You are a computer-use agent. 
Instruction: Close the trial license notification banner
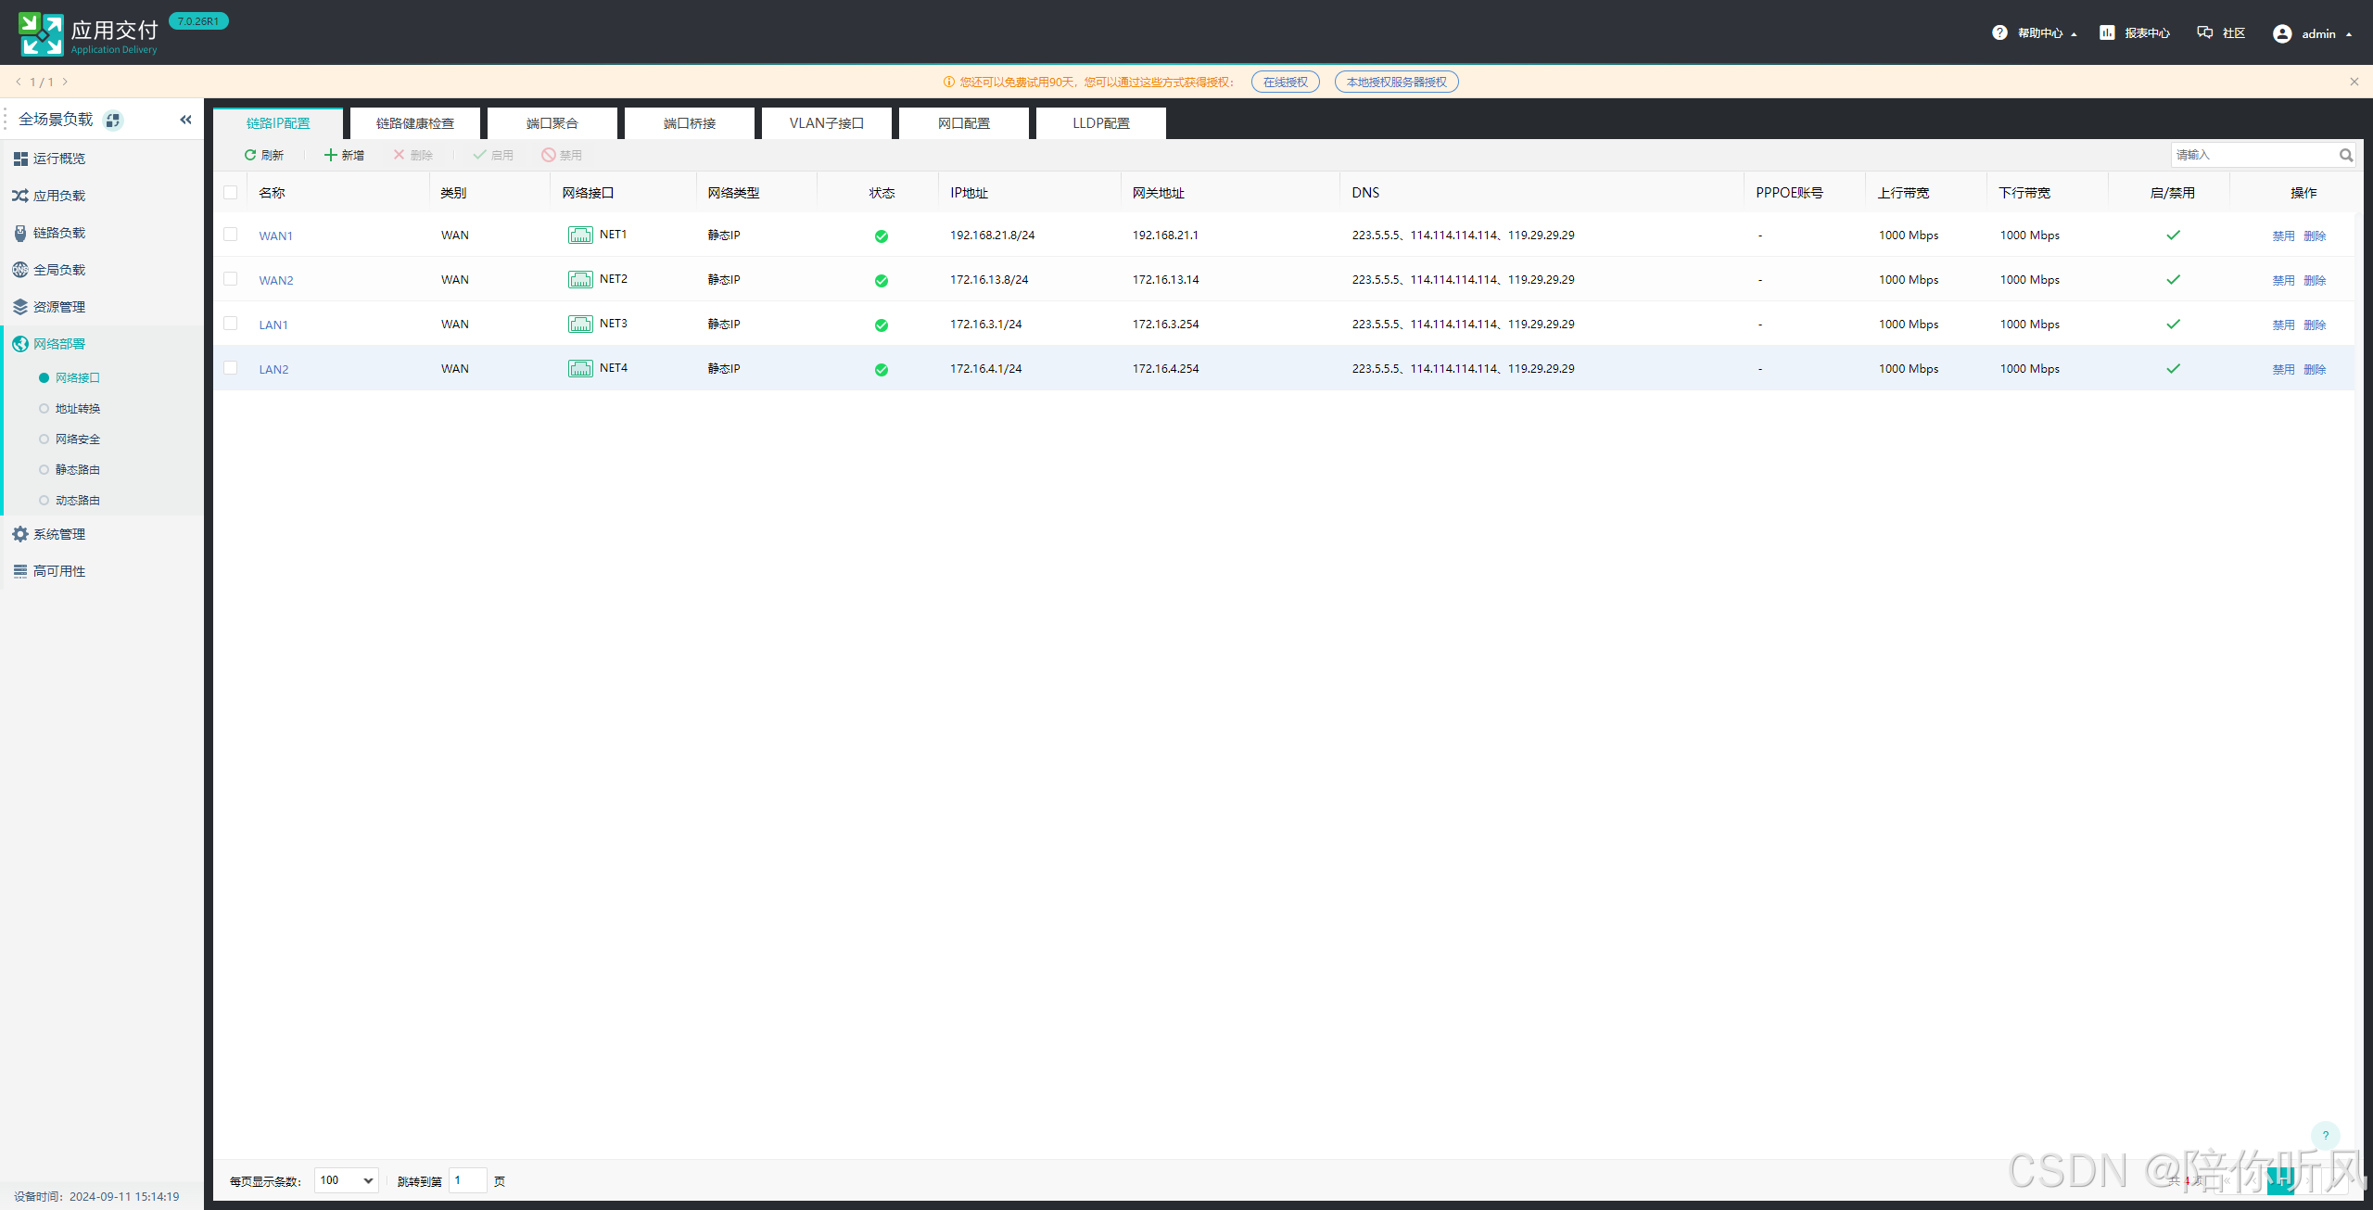[2354, 82]
